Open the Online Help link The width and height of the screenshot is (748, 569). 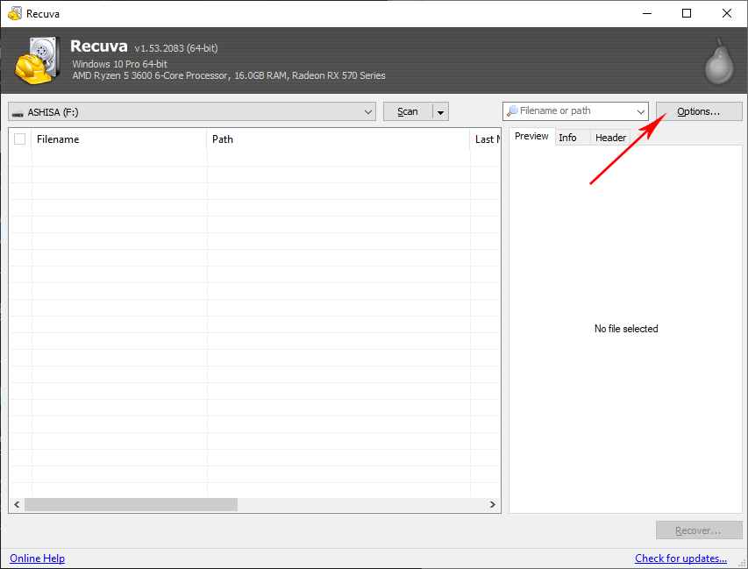tap(37, 558)
